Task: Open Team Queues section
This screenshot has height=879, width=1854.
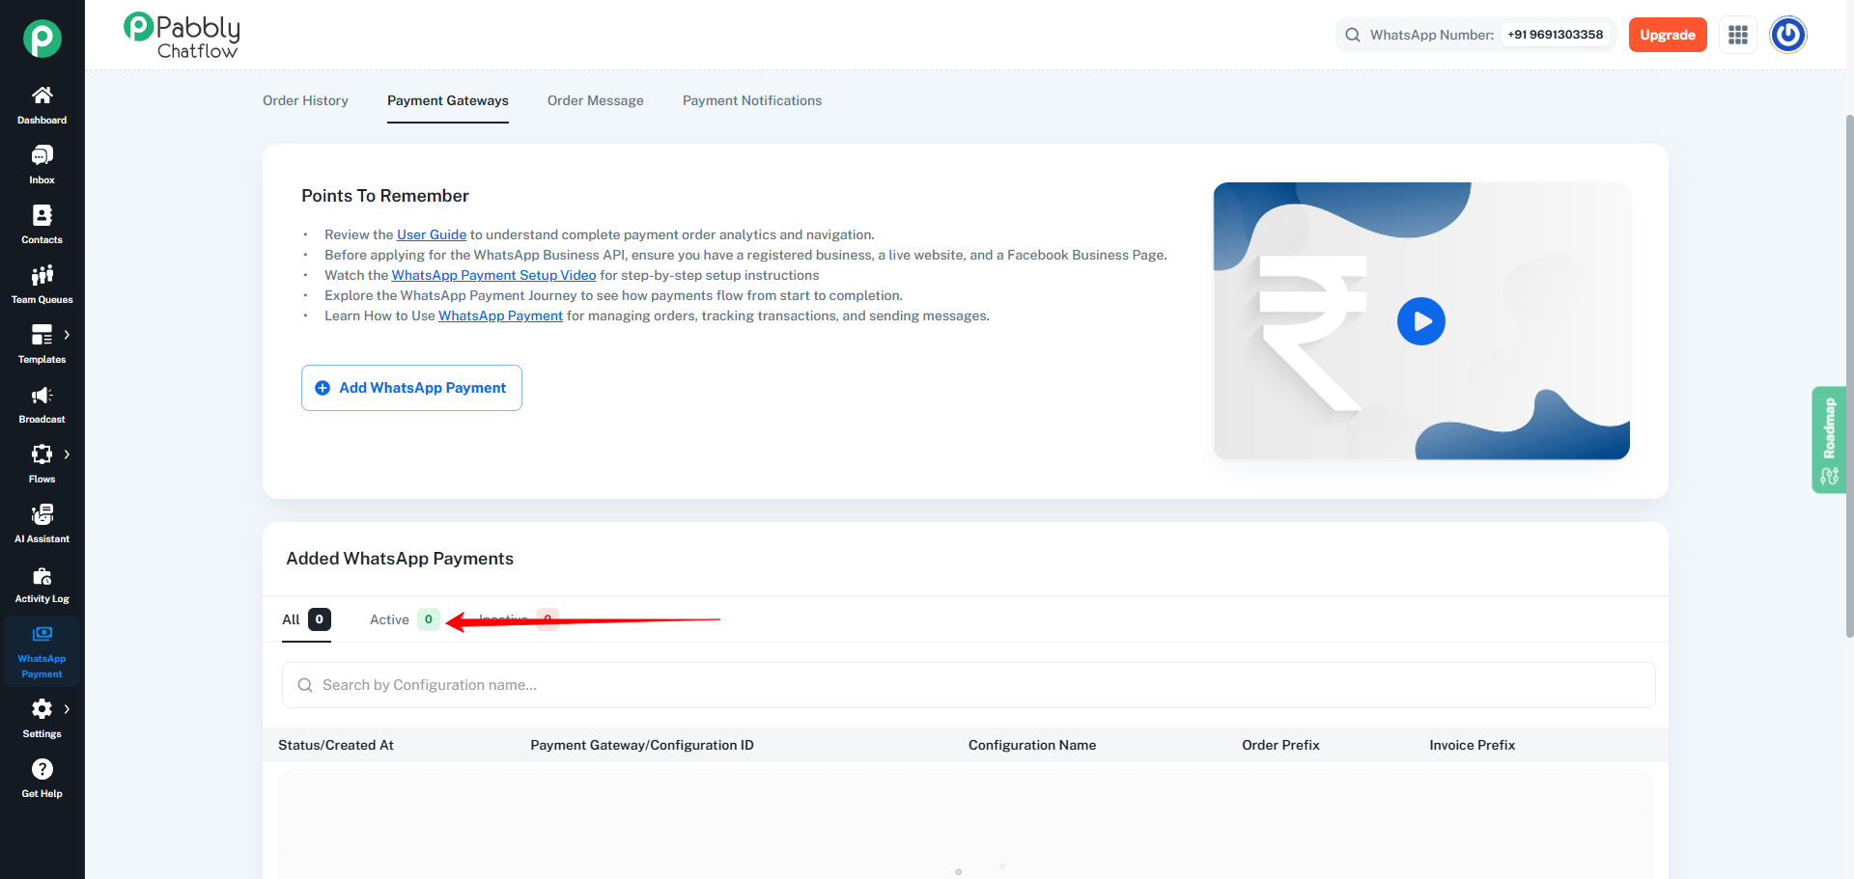Action: [x=42, y=285]
